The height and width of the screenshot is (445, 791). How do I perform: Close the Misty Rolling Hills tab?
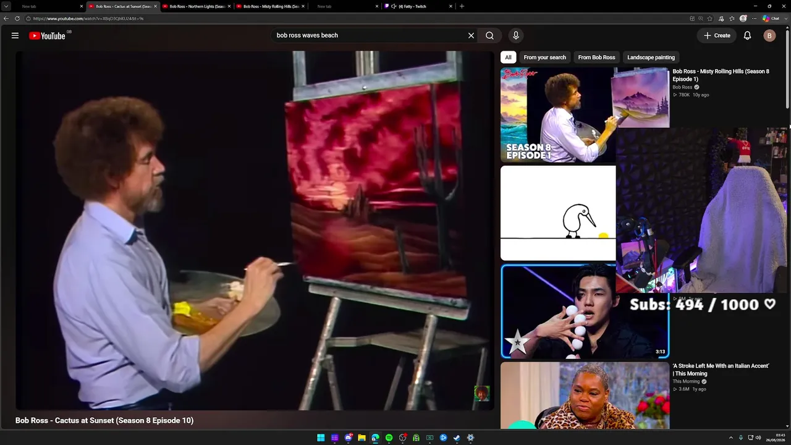[303, 6]
